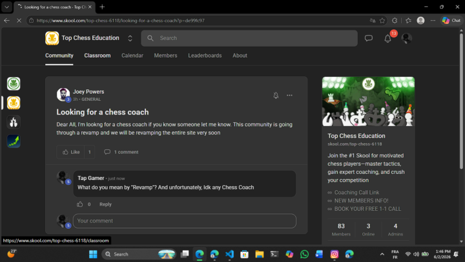465x262 pixels.
Task: Select the green frog community icon in sidebar
Action: 14,83
